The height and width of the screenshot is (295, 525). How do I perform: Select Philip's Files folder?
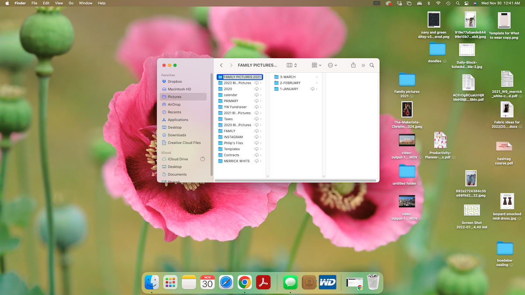click(240, 143)
